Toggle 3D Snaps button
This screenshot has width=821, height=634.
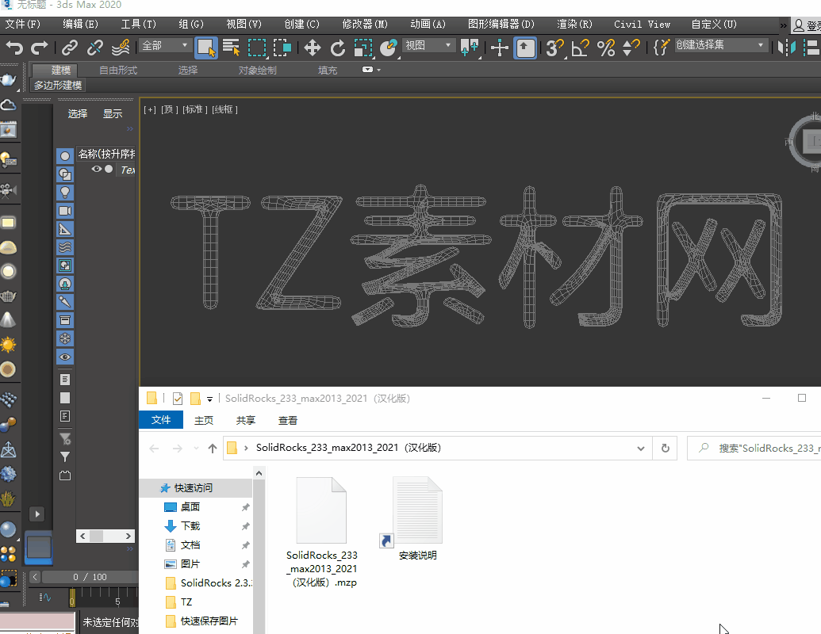coord(554,48)
